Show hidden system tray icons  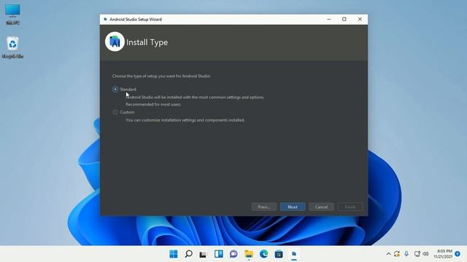[x=388, y=254]
